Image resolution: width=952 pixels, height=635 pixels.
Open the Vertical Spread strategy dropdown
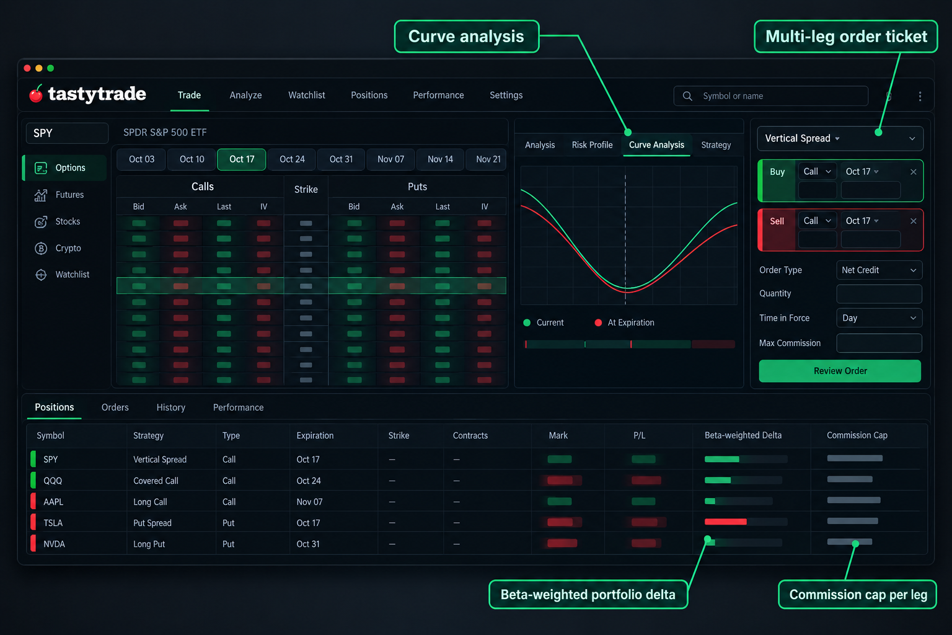pos(840,138)
